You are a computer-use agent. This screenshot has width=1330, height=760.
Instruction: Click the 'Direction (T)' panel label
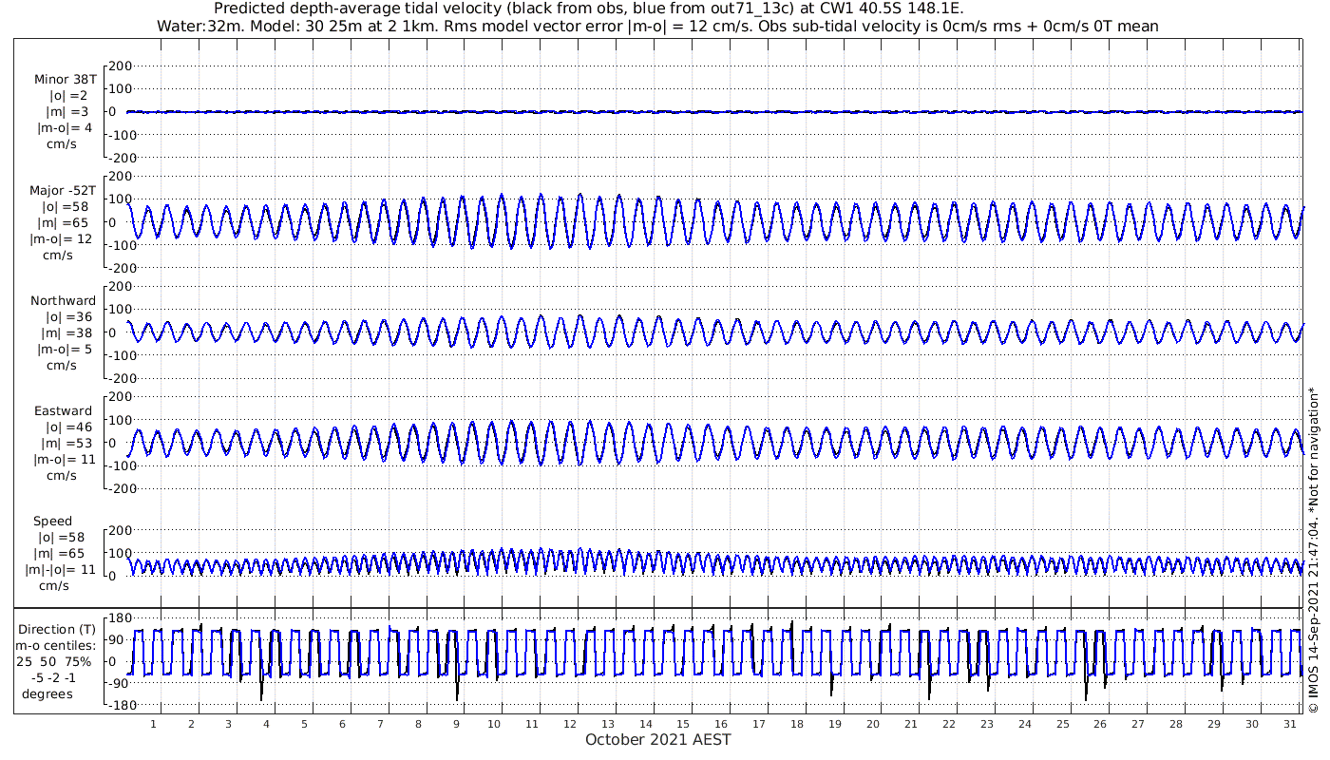[x=59, y=630]
